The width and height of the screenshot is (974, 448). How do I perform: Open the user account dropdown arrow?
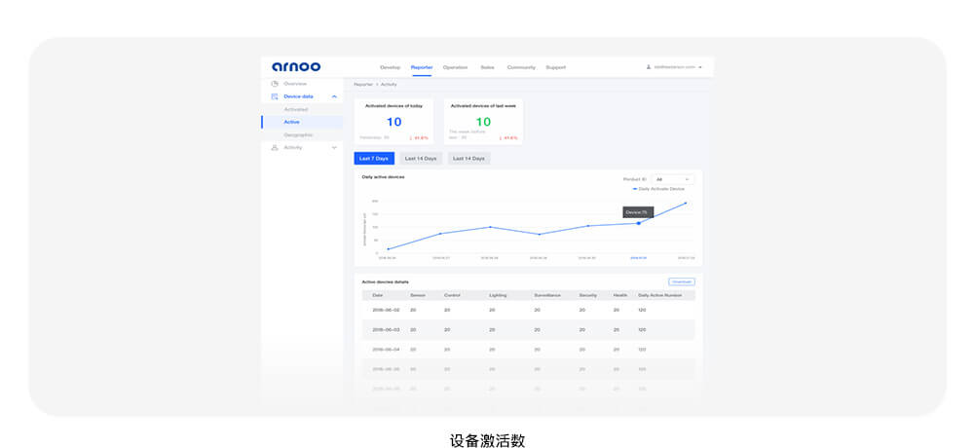700,67
